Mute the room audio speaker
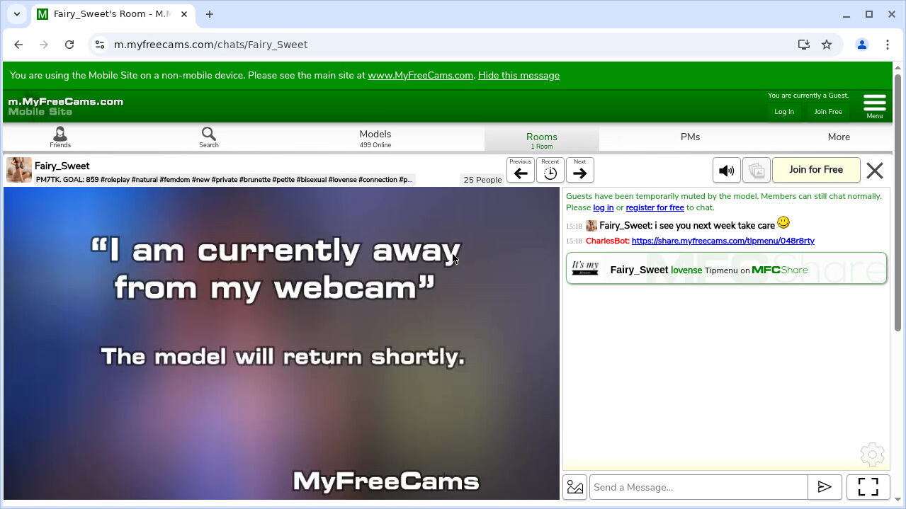Image resolution: width=906 pixels, height=509 pixels. [x=726, y=171]
